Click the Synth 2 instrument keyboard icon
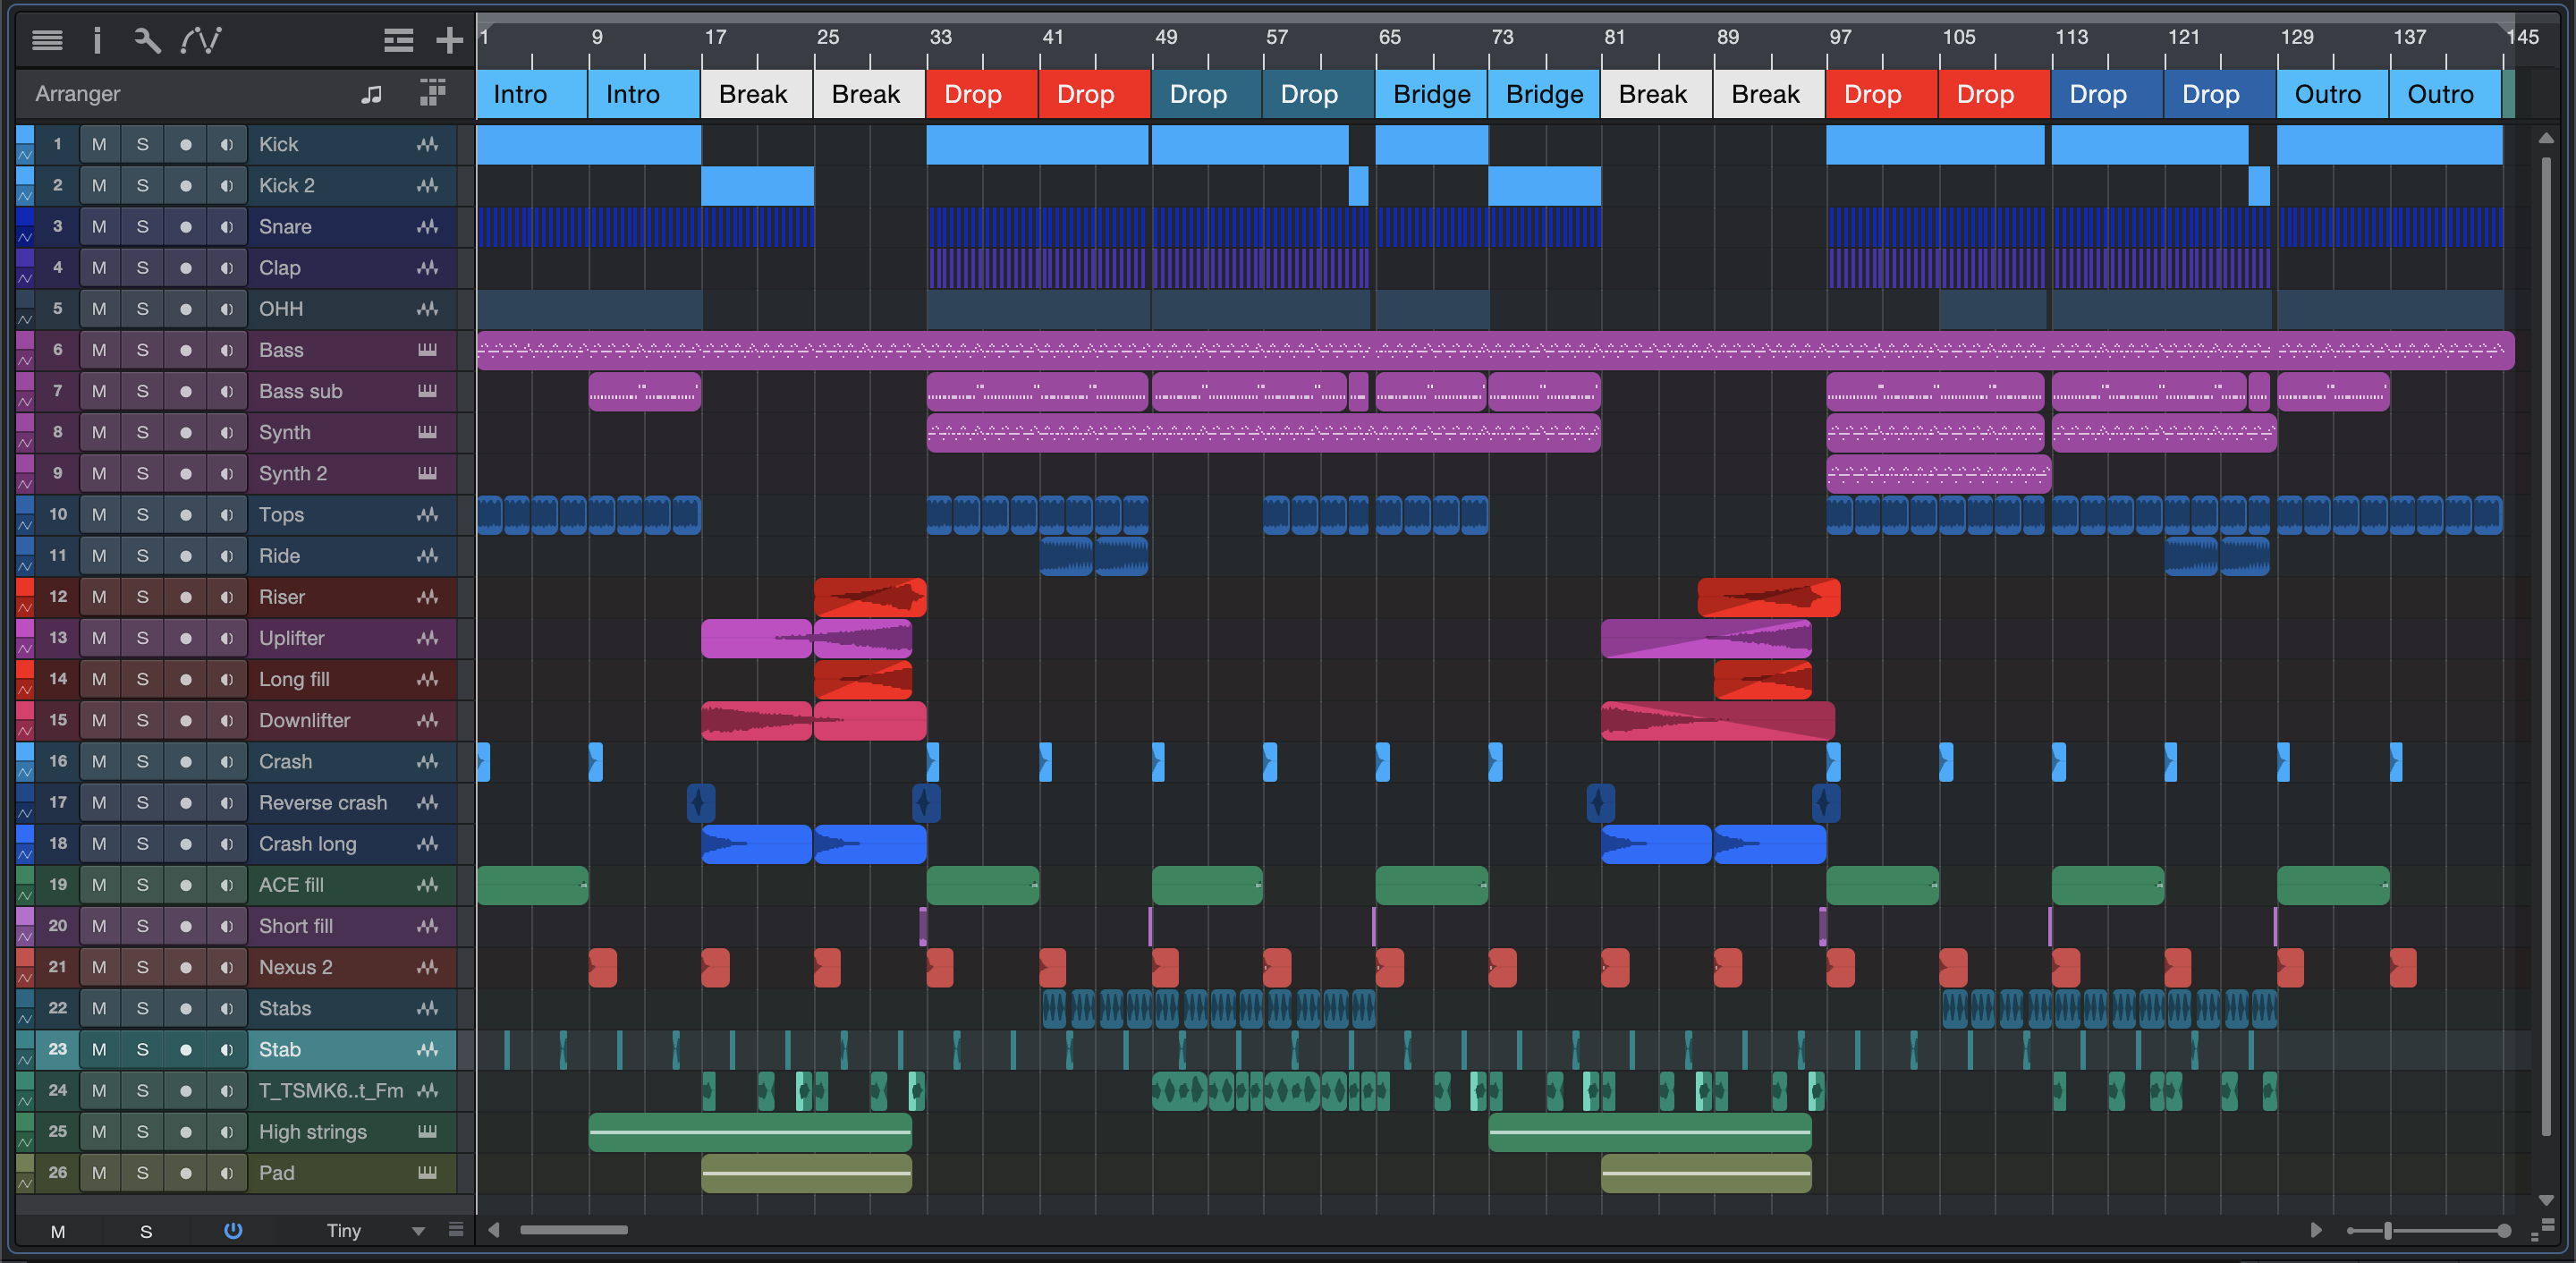Screen dimensions: 2576x1263 click(427, 473)
